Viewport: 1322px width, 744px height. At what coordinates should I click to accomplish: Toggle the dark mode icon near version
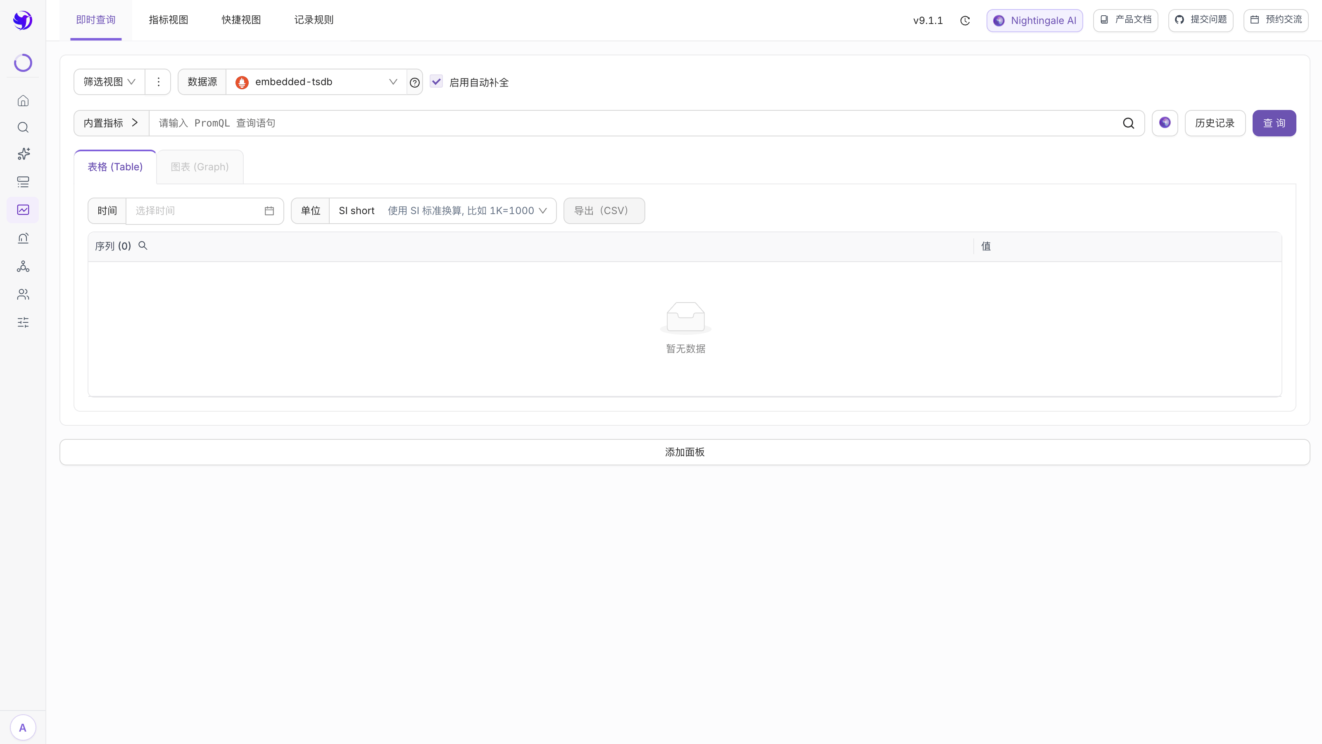(x=965, y=21)
